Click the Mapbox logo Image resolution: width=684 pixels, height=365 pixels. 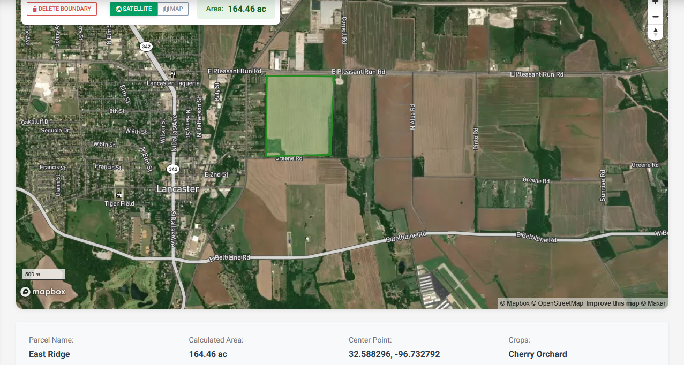tap(43, 292)
